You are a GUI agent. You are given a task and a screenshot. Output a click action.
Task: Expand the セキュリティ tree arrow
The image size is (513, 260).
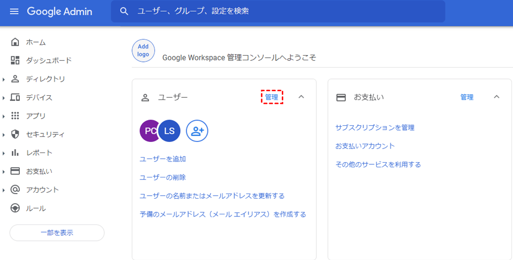pos(4,134)
